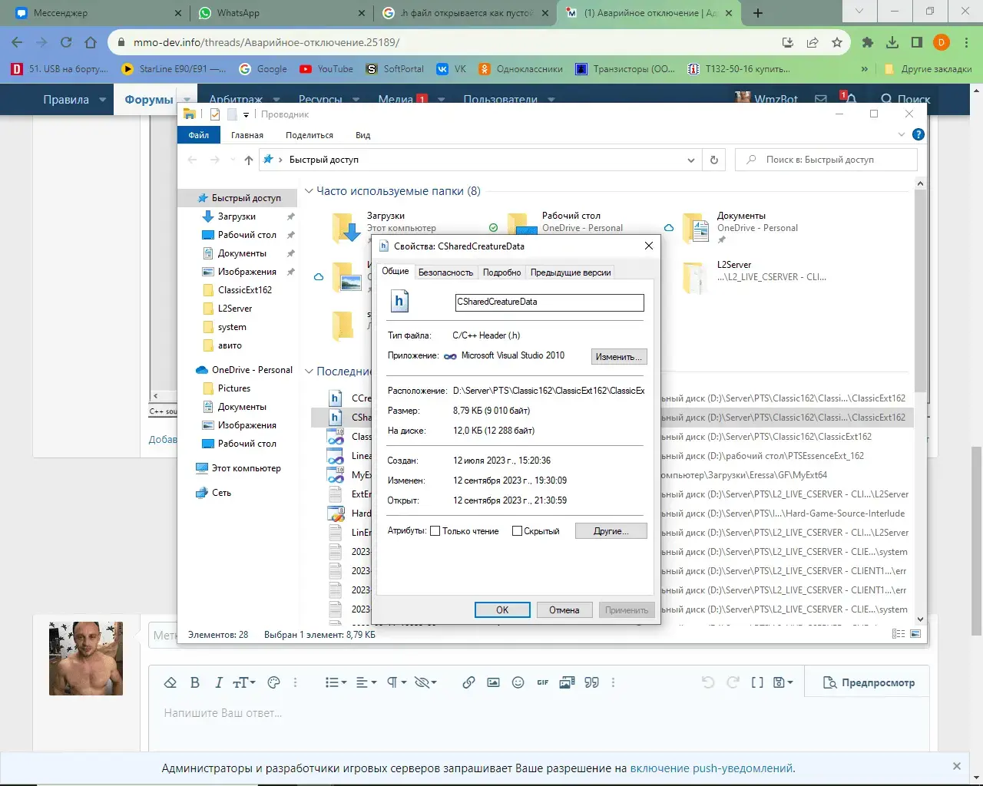Expand the Explorer ribbon chevron
This screenshot has height=786, width=983.
coord(902,134)
